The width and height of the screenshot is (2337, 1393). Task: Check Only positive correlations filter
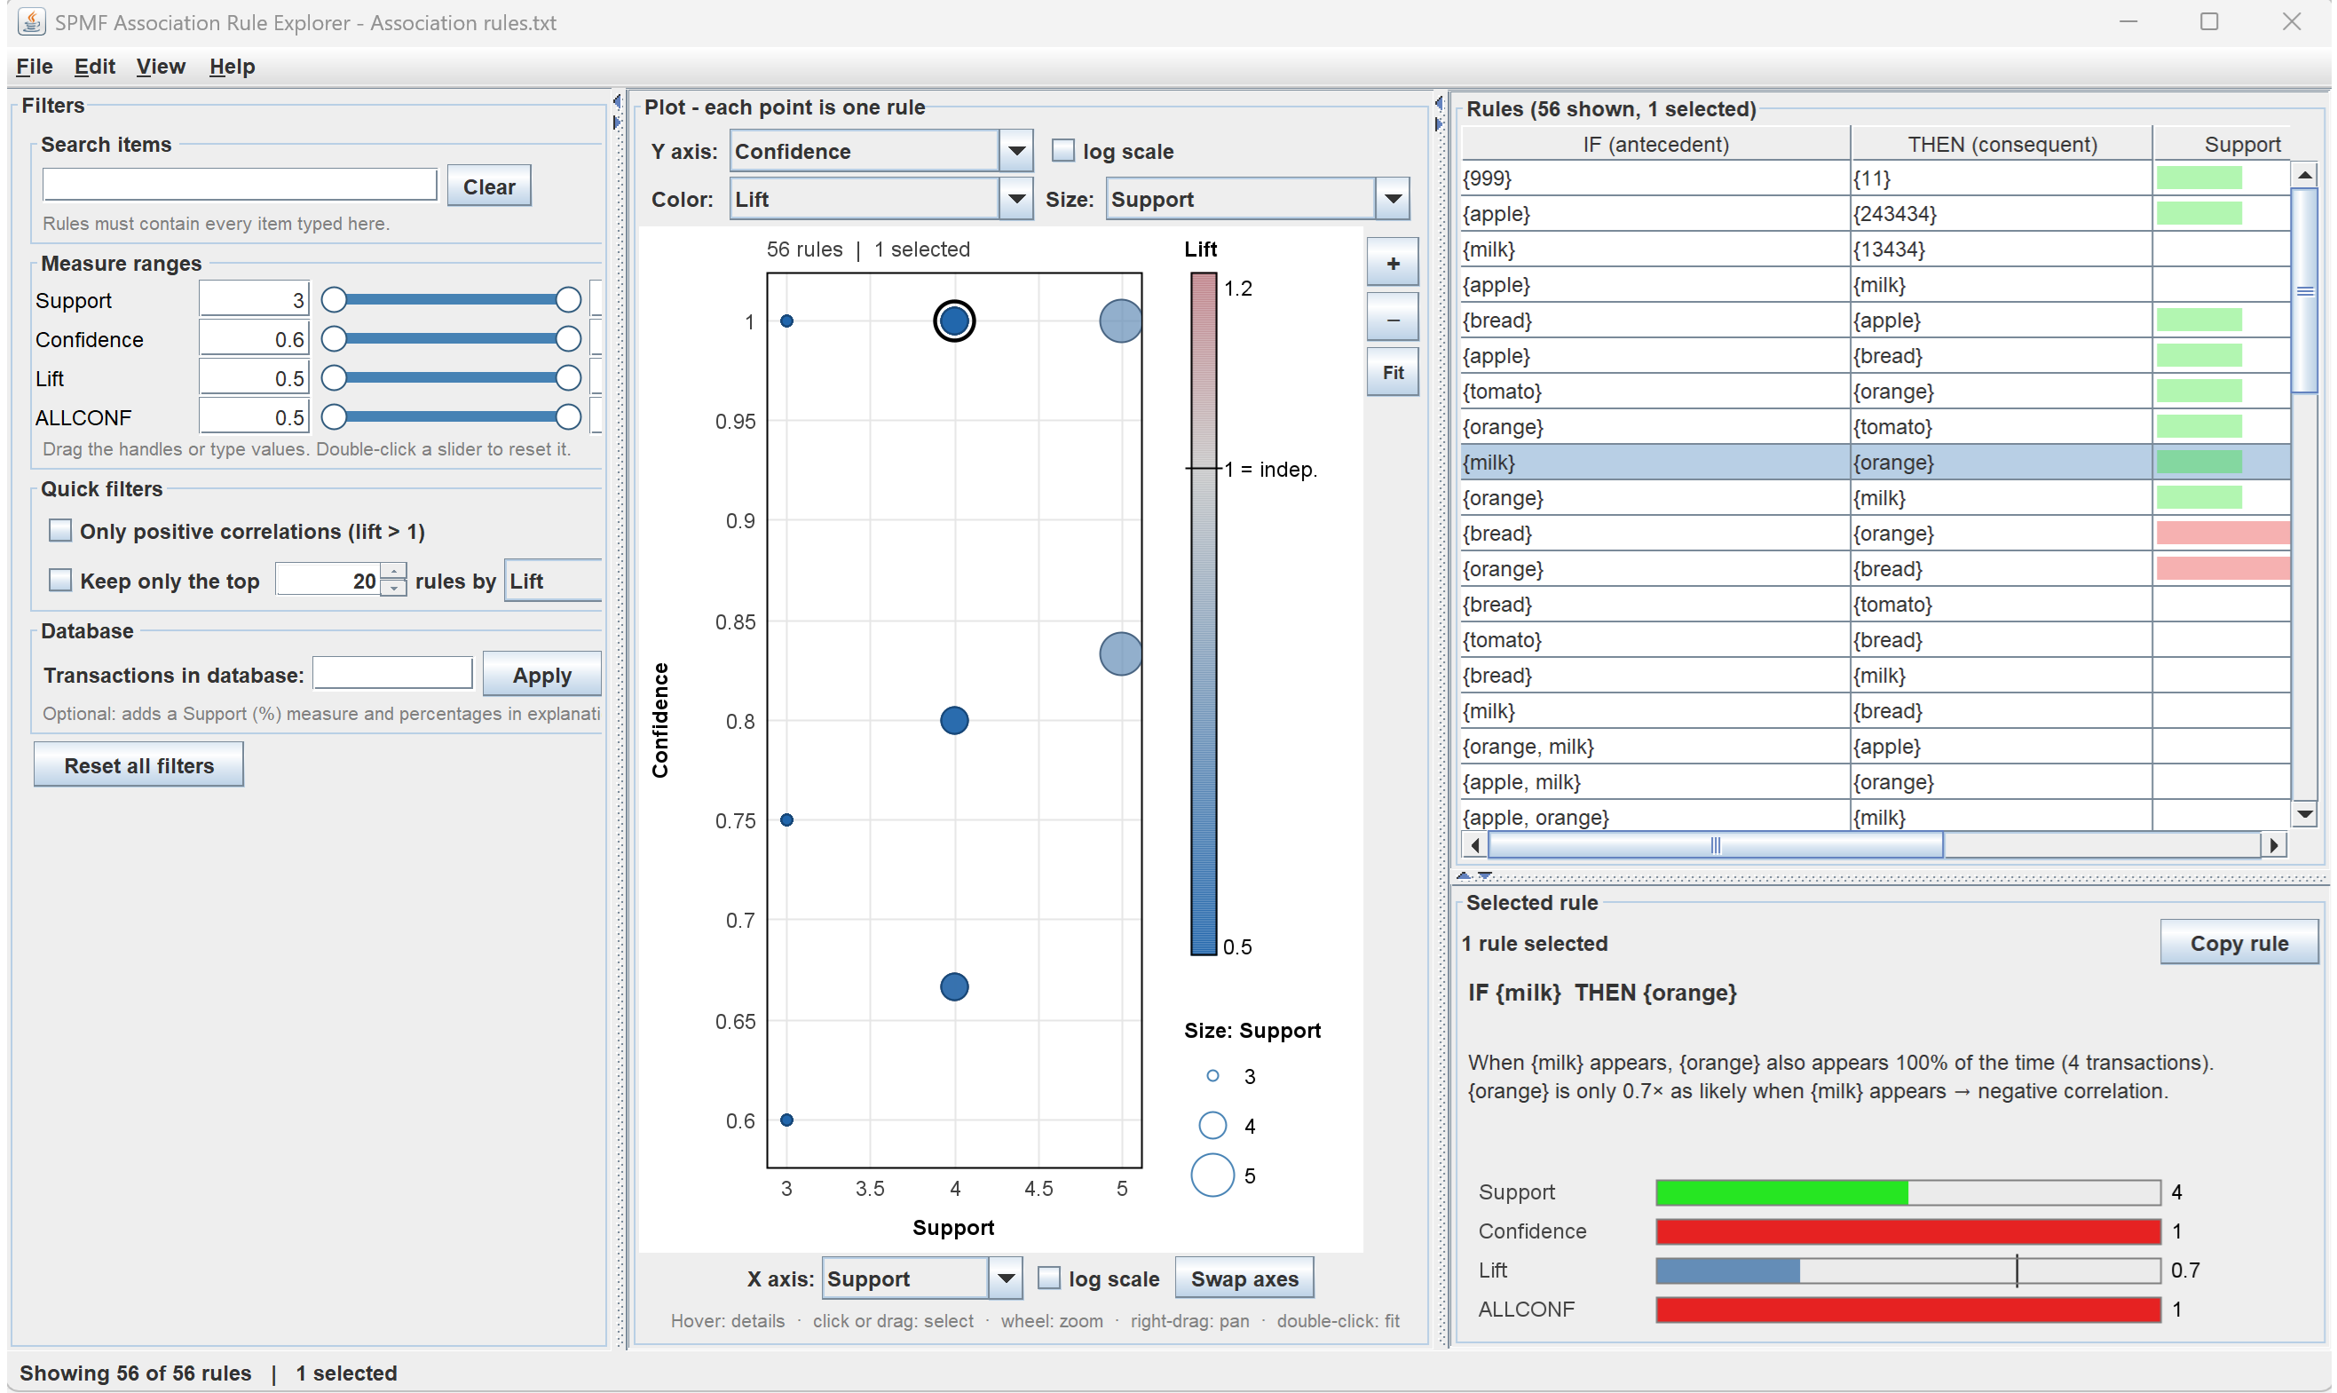point(60,531)
